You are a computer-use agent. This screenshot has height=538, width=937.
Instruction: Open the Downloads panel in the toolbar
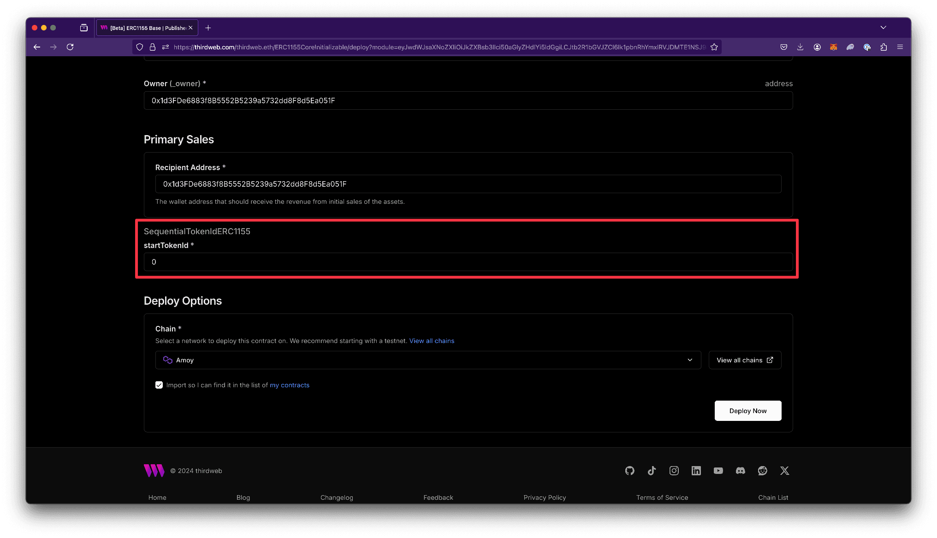pyautogui.click(x=800, y=47)
